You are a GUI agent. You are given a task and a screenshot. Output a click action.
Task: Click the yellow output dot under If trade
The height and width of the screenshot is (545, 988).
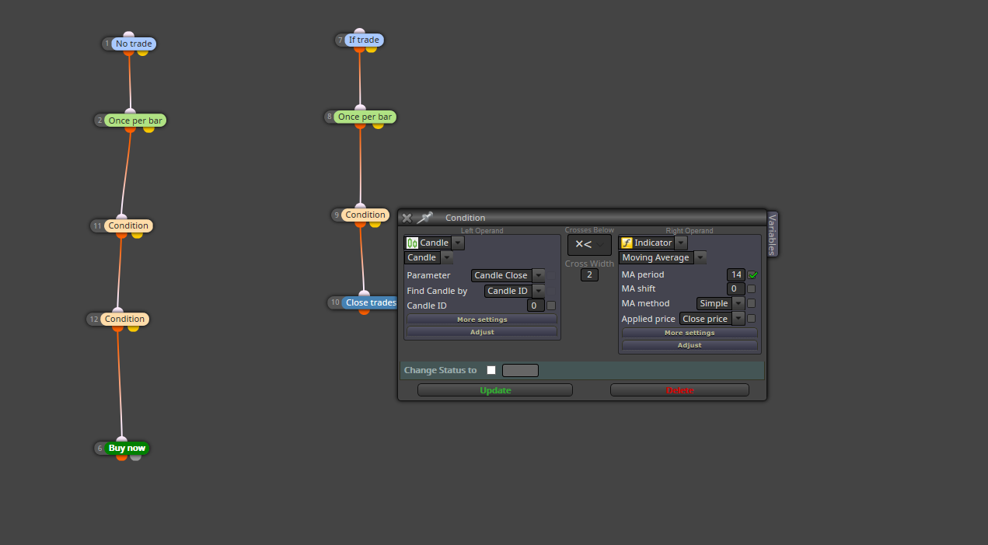(x=371, y=48)
